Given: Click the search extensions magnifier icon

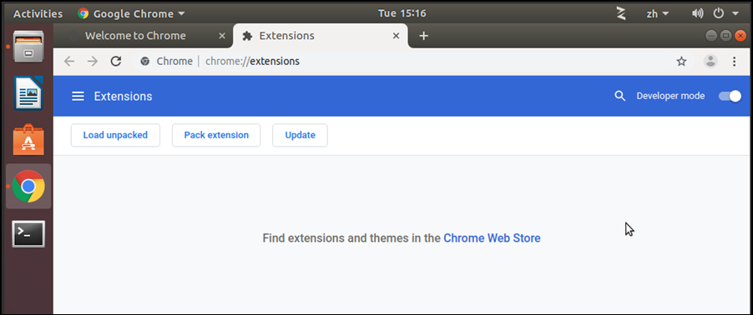Looking at the screenshot, I should (x=620, y=97).
